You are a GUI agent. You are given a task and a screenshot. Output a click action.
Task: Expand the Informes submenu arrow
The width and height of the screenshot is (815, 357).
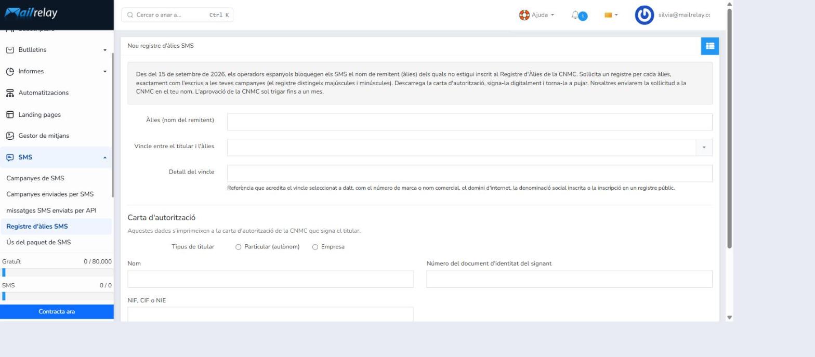(x=105, y=72)
